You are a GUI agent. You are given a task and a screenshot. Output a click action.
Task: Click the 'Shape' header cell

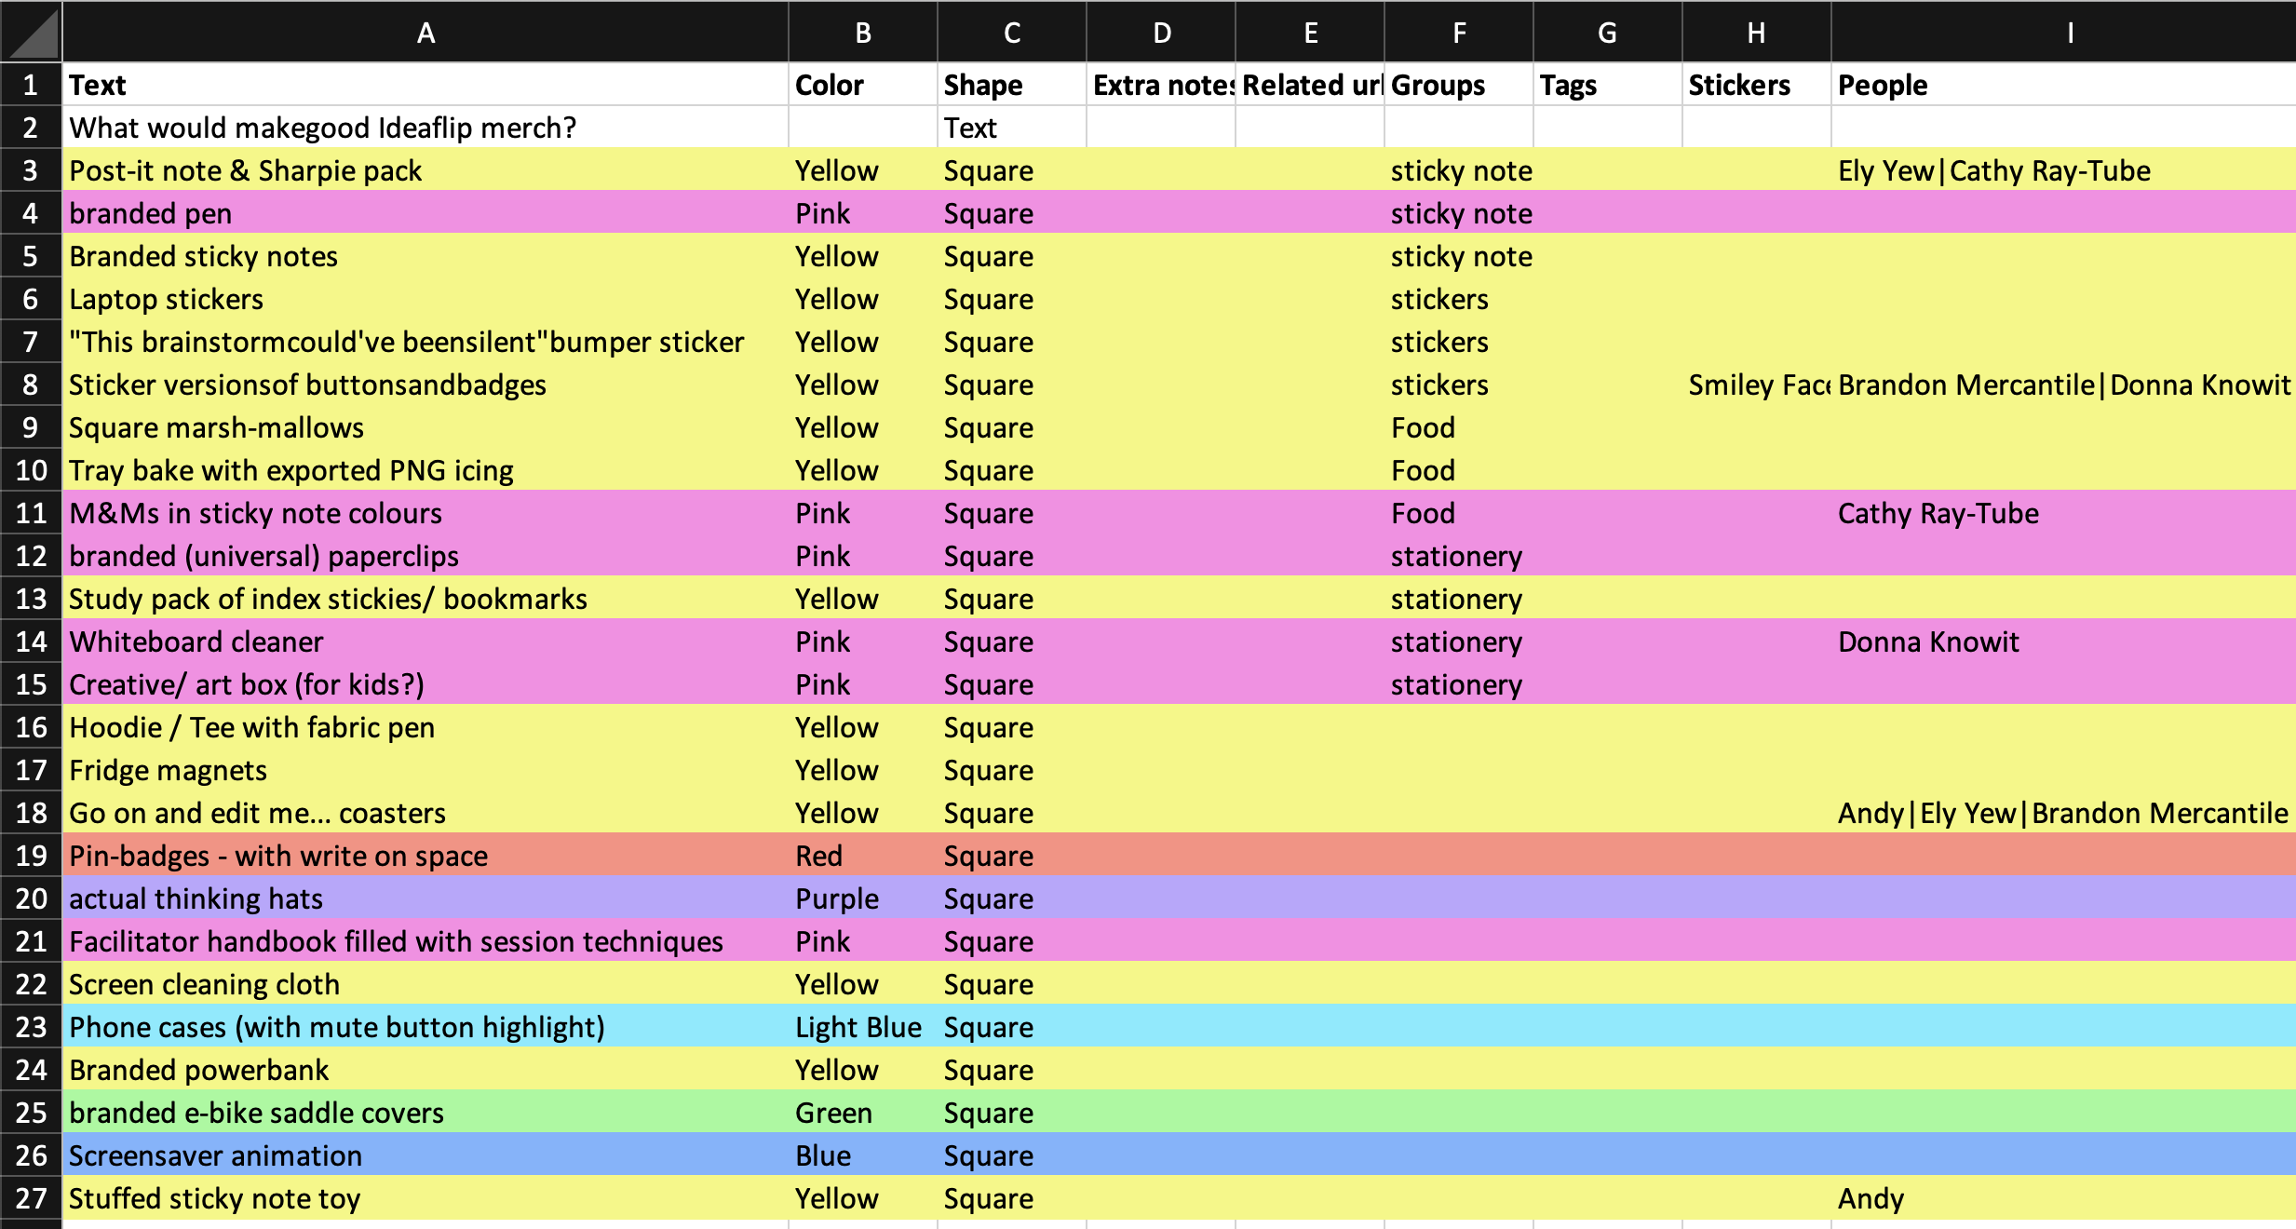tap(1012, 85)
